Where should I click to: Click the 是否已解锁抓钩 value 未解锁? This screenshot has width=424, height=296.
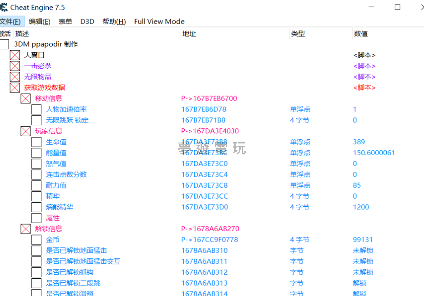[363, 272]
